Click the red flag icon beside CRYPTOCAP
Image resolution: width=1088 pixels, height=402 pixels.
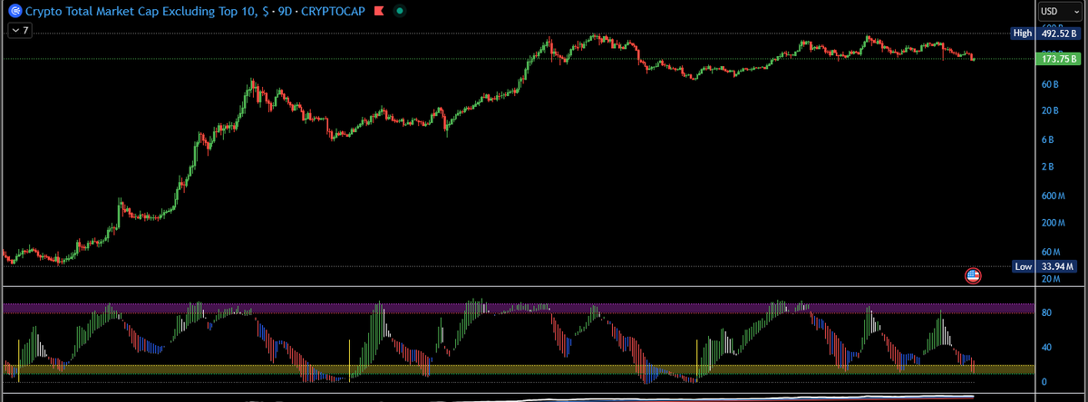379,13
